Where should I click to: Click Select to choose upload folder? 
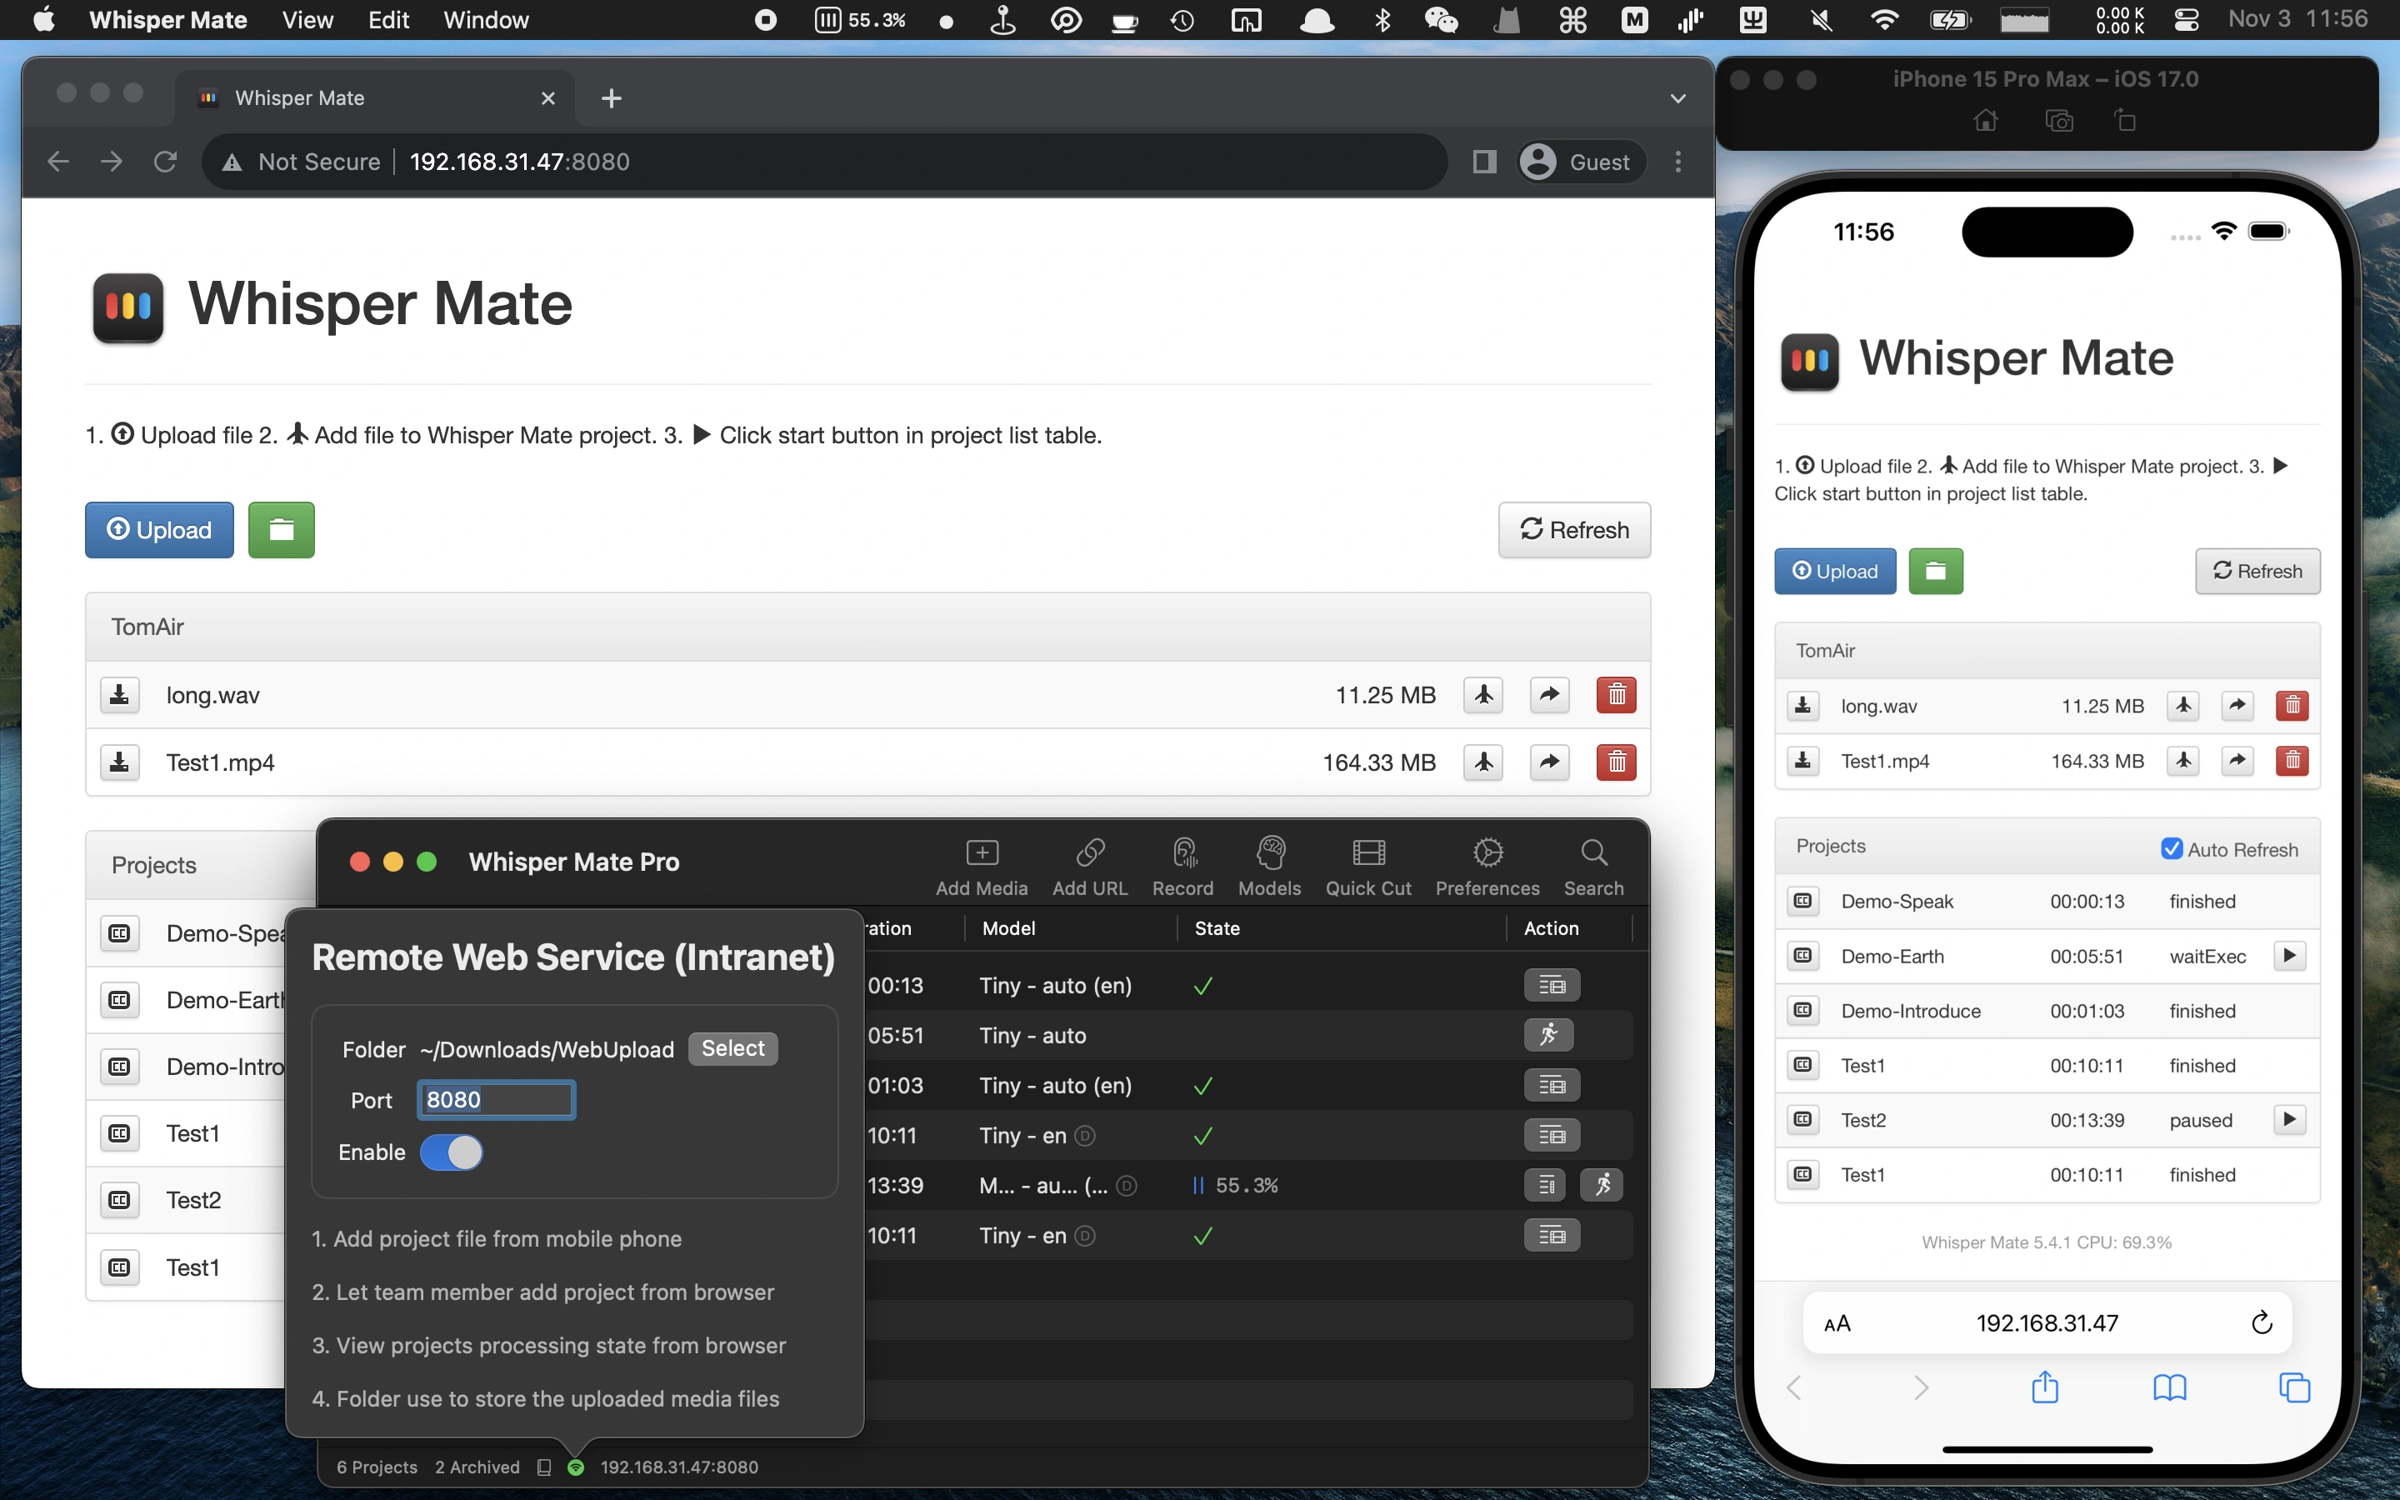(x=732, y=1048)
